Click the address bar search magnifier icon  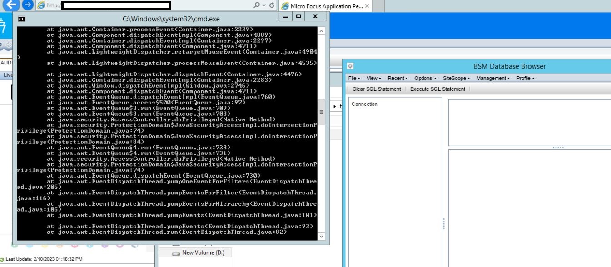coord(257,5)
